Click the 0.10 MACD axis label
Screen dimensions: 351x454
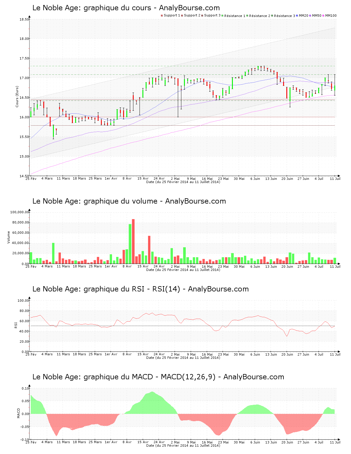25,388
